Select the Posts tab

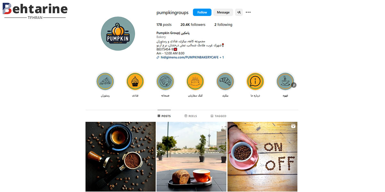tap(164, 116)
